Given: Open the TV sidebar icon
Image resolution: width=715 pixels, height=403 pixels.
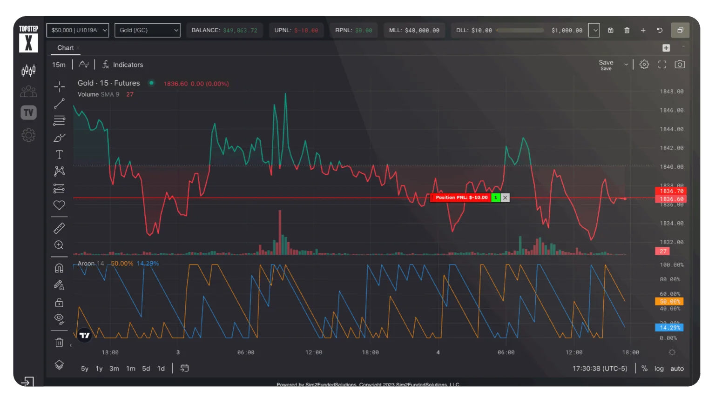Looking at the screenshot, I should (28, 112).
